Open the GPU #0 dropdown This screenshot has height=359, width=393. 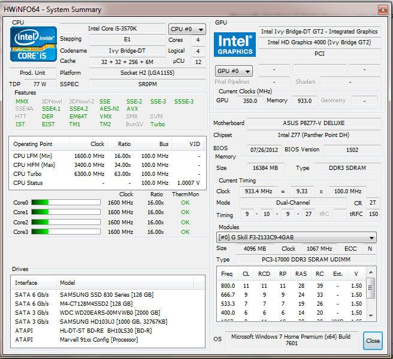pyautogui.click(x=234, y=71)
